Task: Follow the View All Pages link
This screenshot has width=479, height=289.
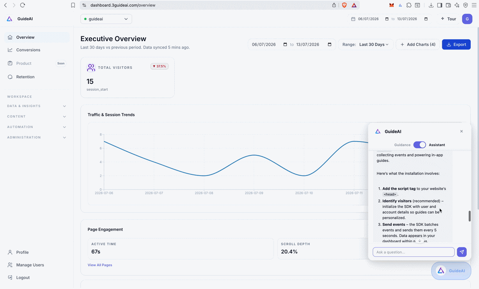Action: pos(100,265)
